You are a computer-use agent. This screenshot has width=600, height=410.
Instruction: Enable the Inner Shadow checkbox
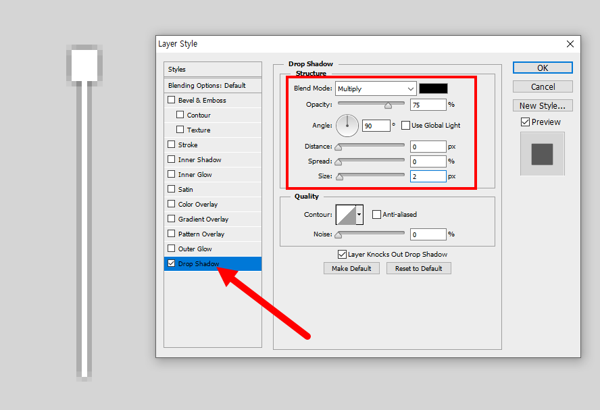coord(172,159)
